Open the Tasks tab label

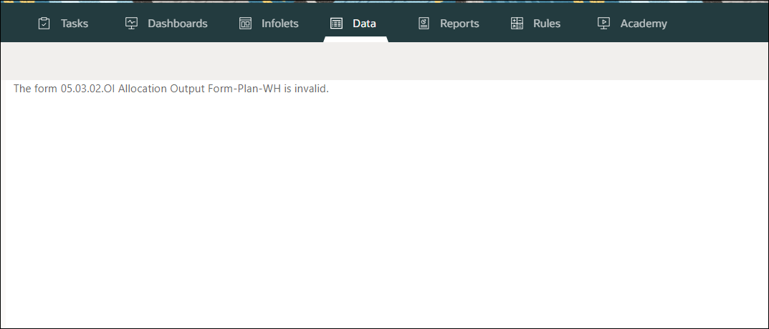(x=75, y=24)
